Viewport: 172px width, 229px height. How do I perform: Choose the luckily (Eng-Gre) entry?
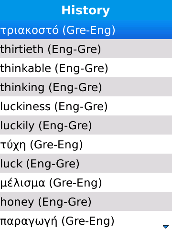[86, 125]
